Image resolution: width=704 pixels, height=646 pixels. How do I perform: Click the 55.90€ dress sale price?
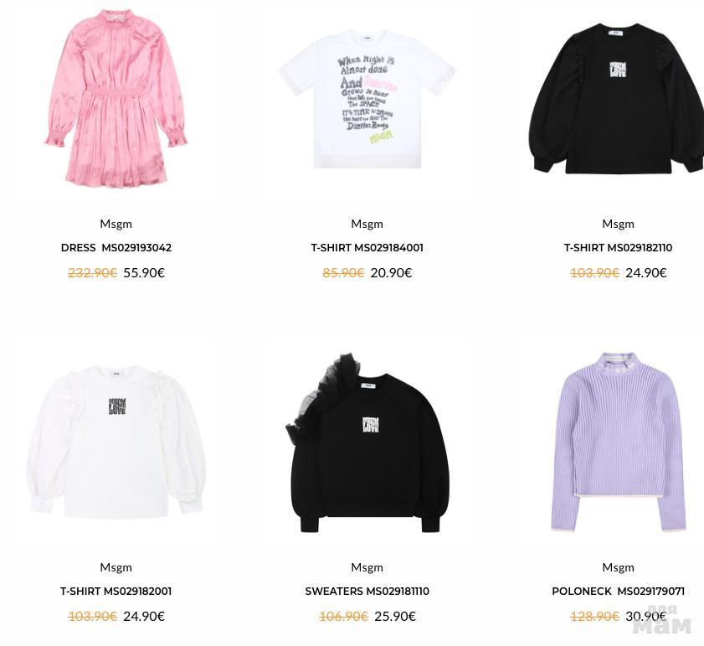coord(144,273)
